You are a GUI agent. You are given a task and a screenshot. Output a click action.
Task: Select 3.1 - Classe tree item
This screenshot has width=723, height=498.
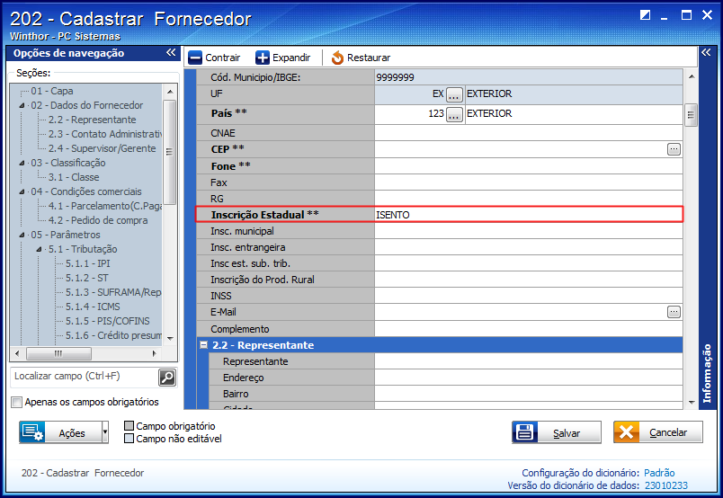74,177
